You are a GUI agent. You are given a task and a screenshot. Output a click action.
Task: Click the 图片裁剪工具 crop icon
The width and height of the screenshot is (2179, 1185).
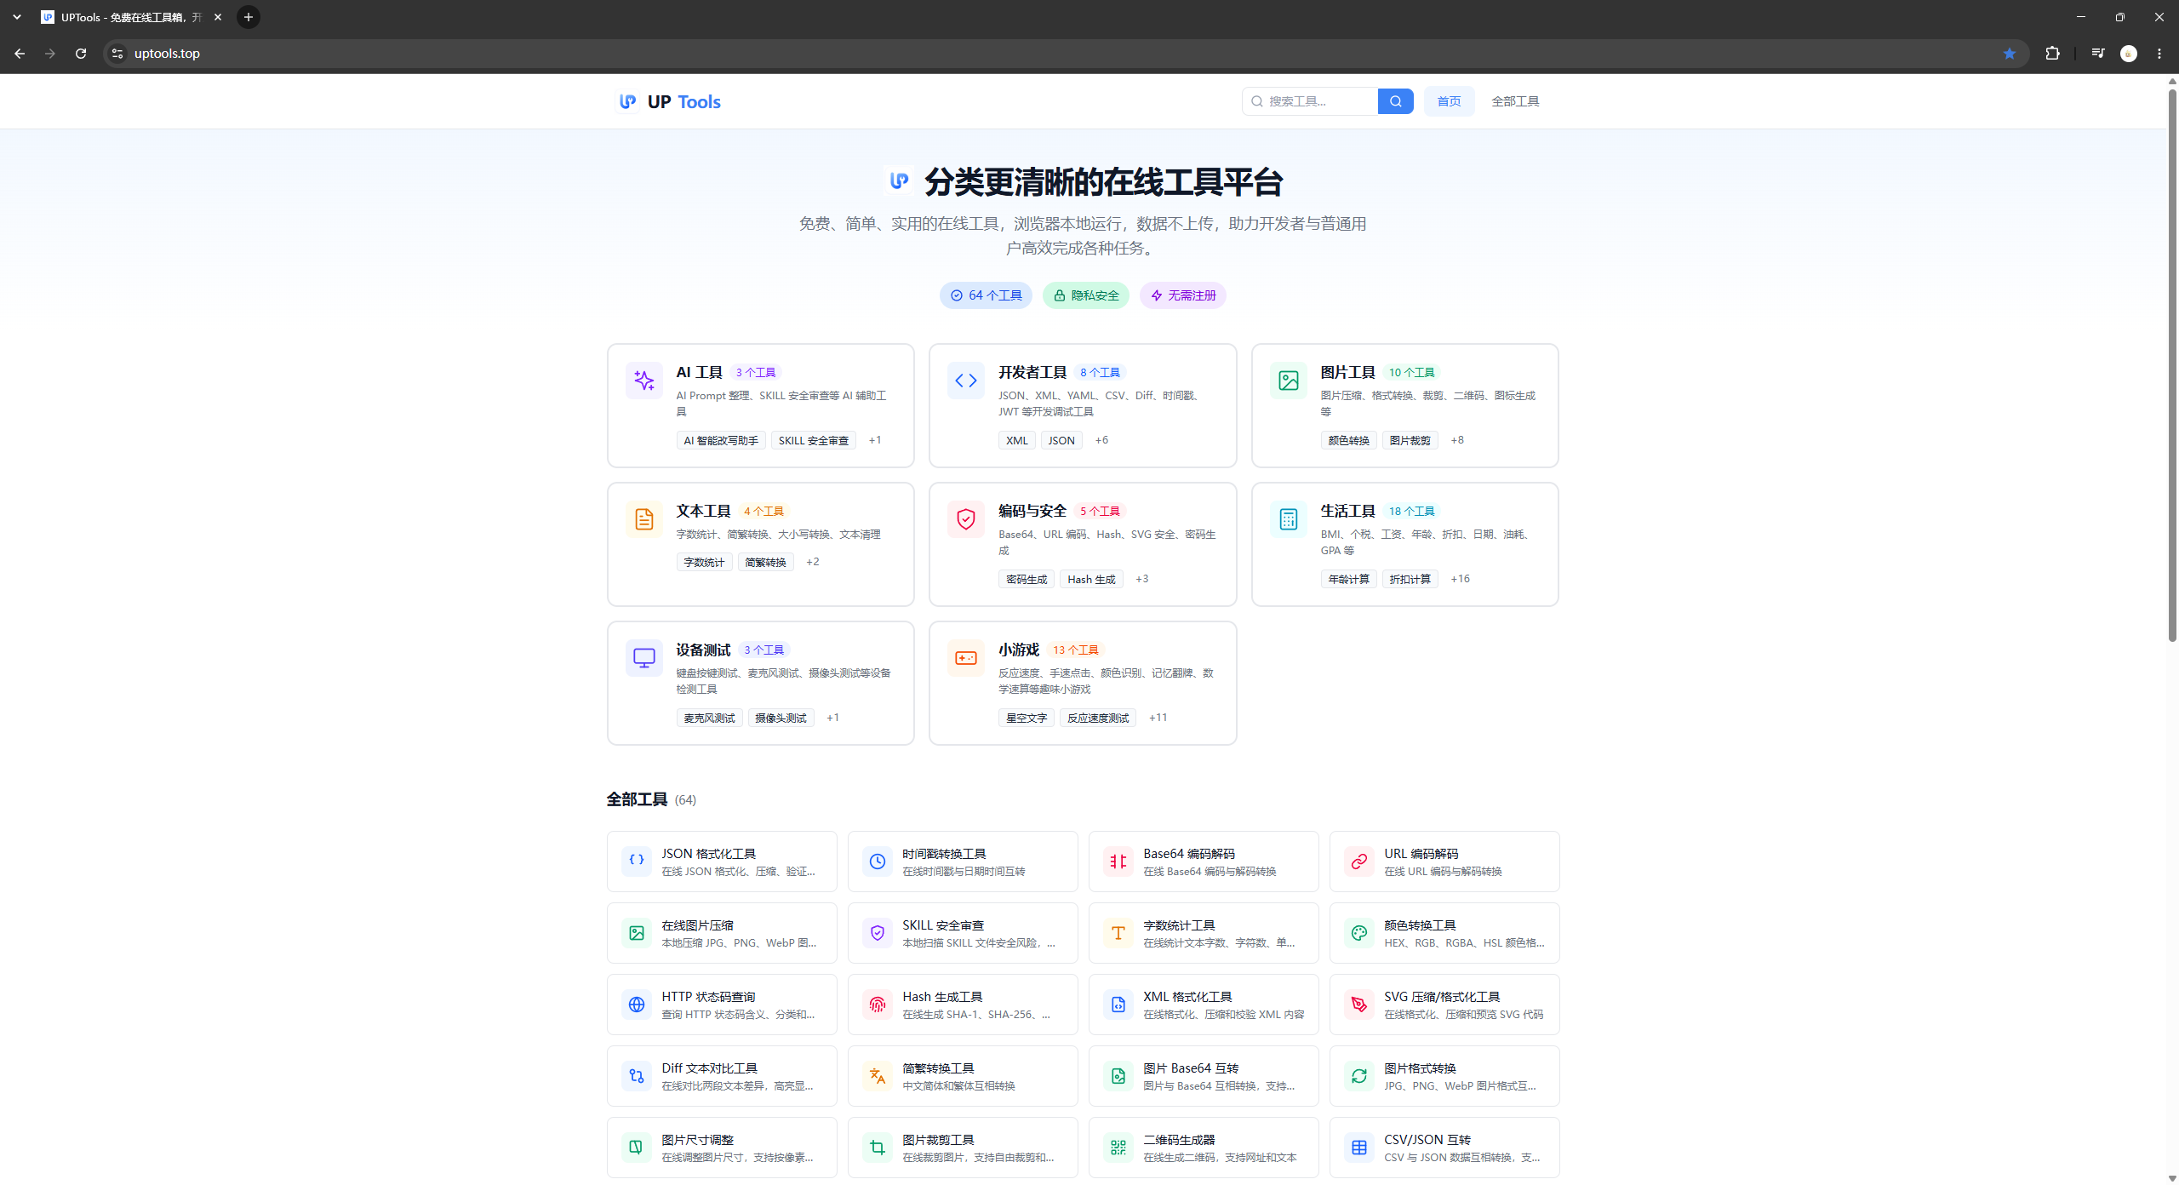click(x=877, y=1147)
